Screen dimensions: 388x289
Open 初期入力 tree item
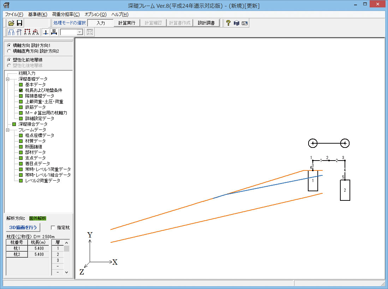pyautogui.click(x=27, y=73)
